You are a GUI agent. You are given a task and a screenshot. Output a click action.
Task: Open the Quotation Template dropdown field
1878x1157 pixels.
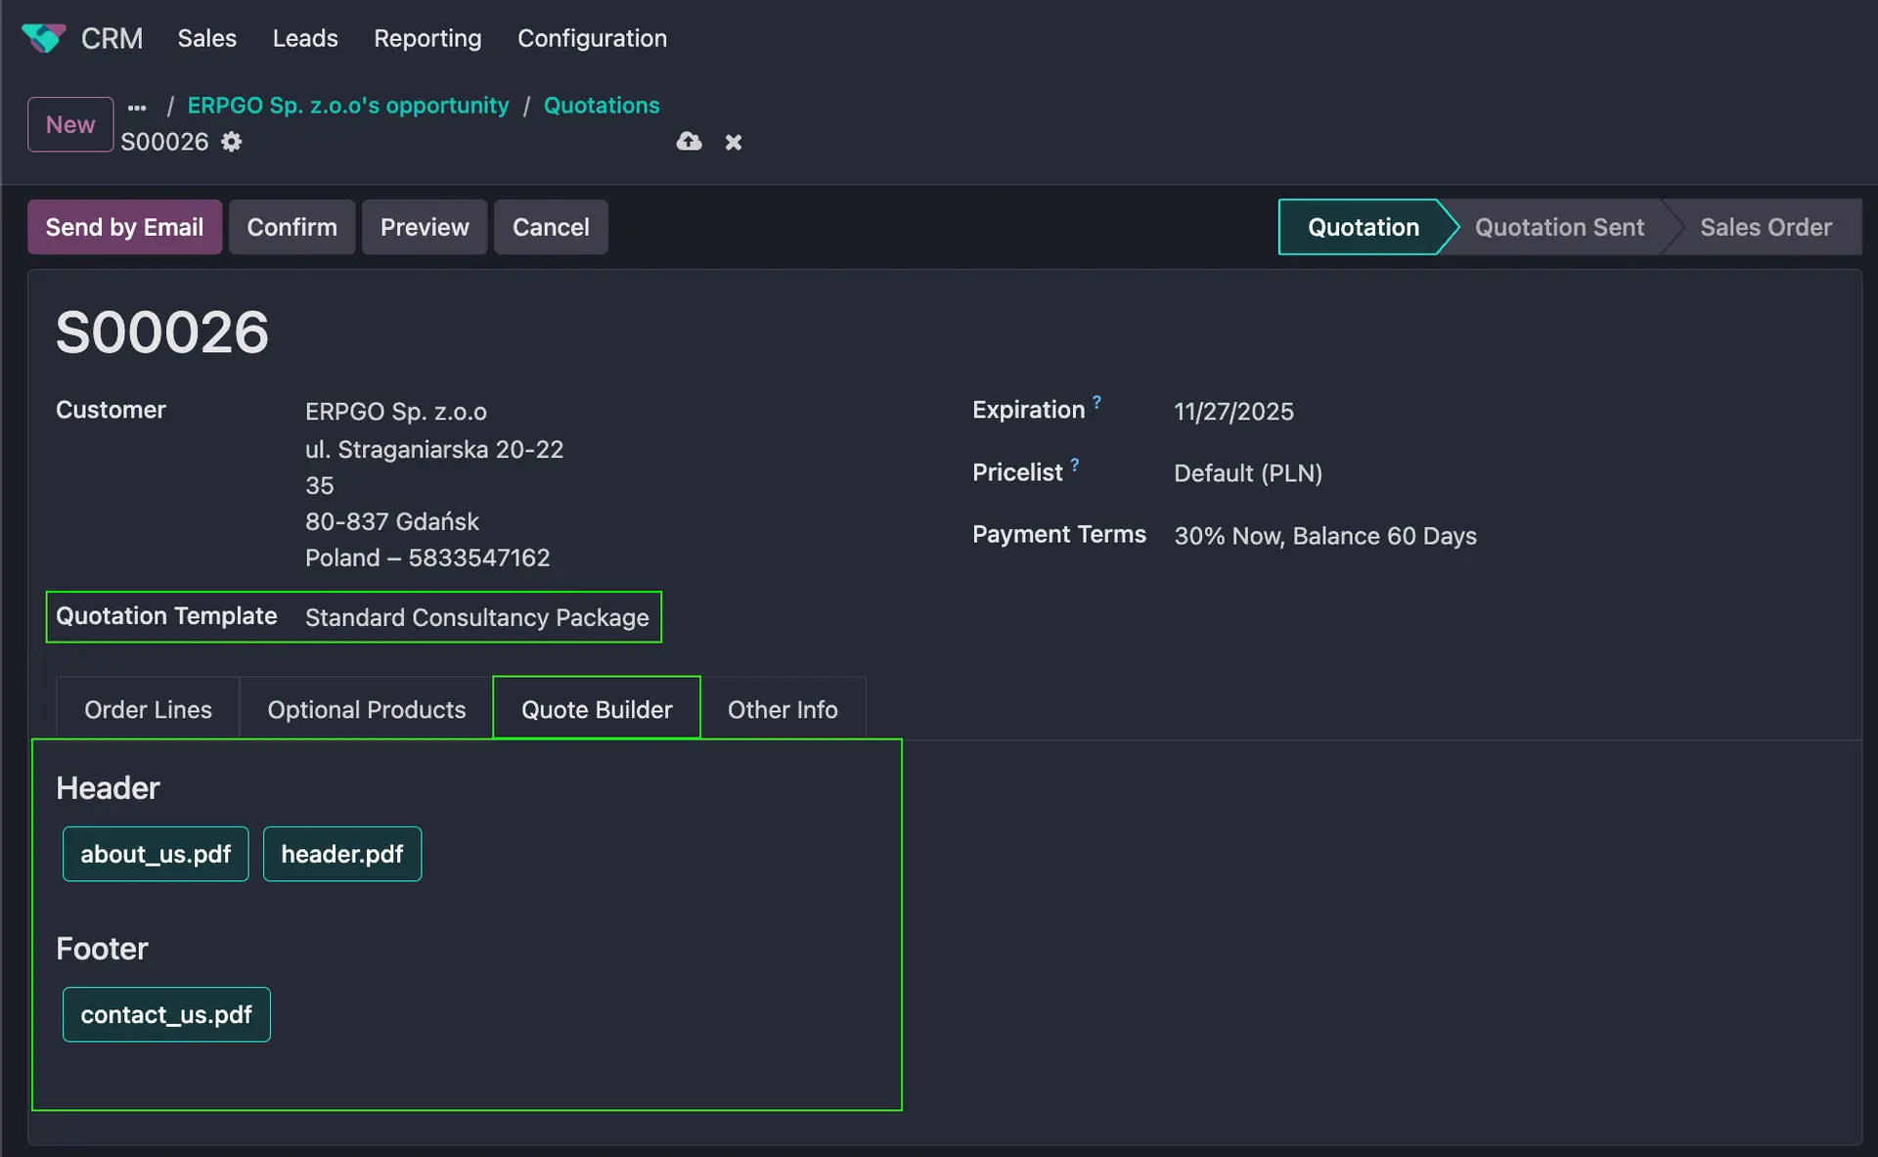pyautogui.click(x=476, y=617)
